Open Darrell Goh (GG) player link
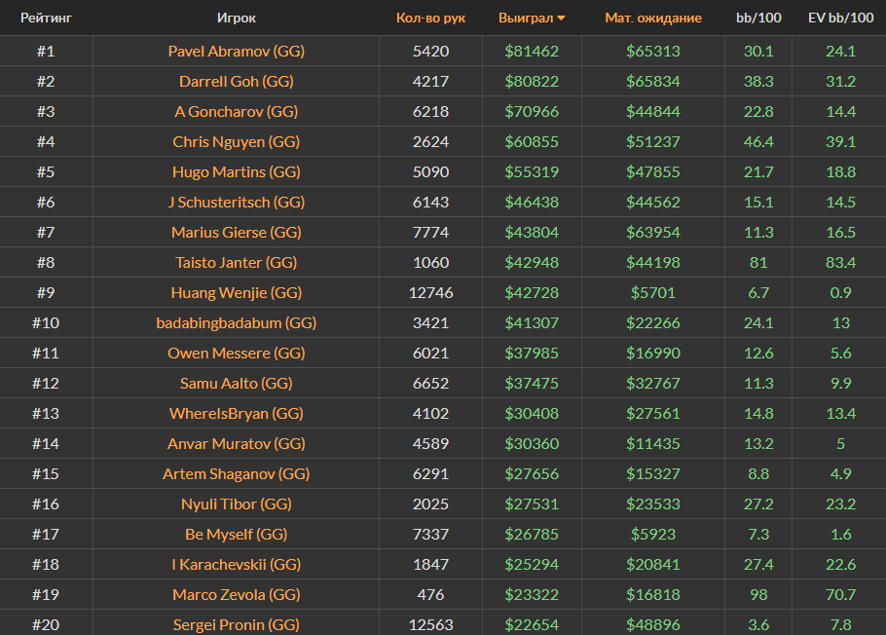Image resolution: width=886 pixels, height=635 pixels. pos(236,81)
